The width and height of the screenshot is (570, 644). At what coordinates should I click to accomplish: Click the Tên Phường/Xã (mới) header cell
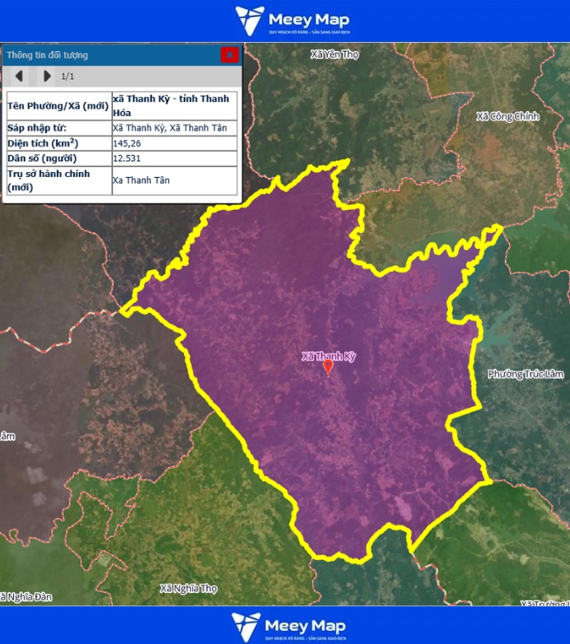[58, 106]
